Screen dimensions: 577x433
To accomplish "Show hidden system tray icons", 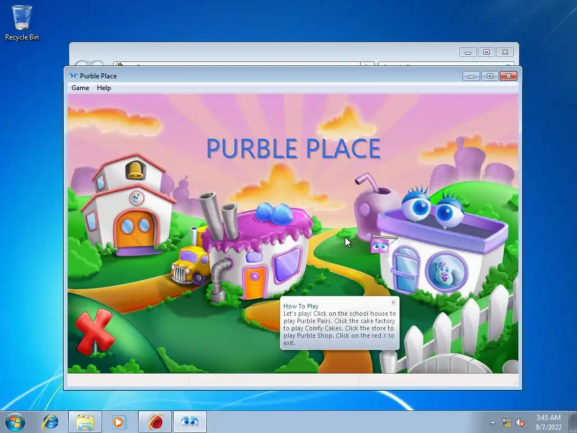I will [492, 423].
